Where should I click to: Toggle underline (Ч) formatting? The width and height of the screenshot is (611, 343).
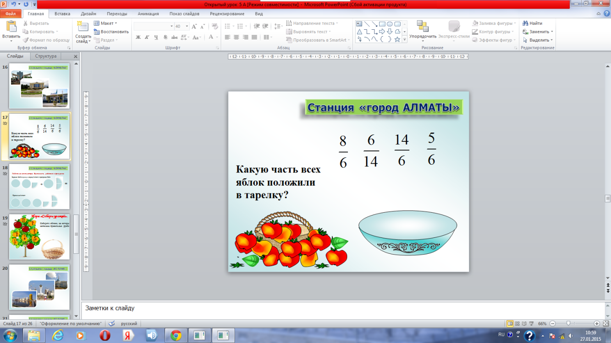(156, 38)
